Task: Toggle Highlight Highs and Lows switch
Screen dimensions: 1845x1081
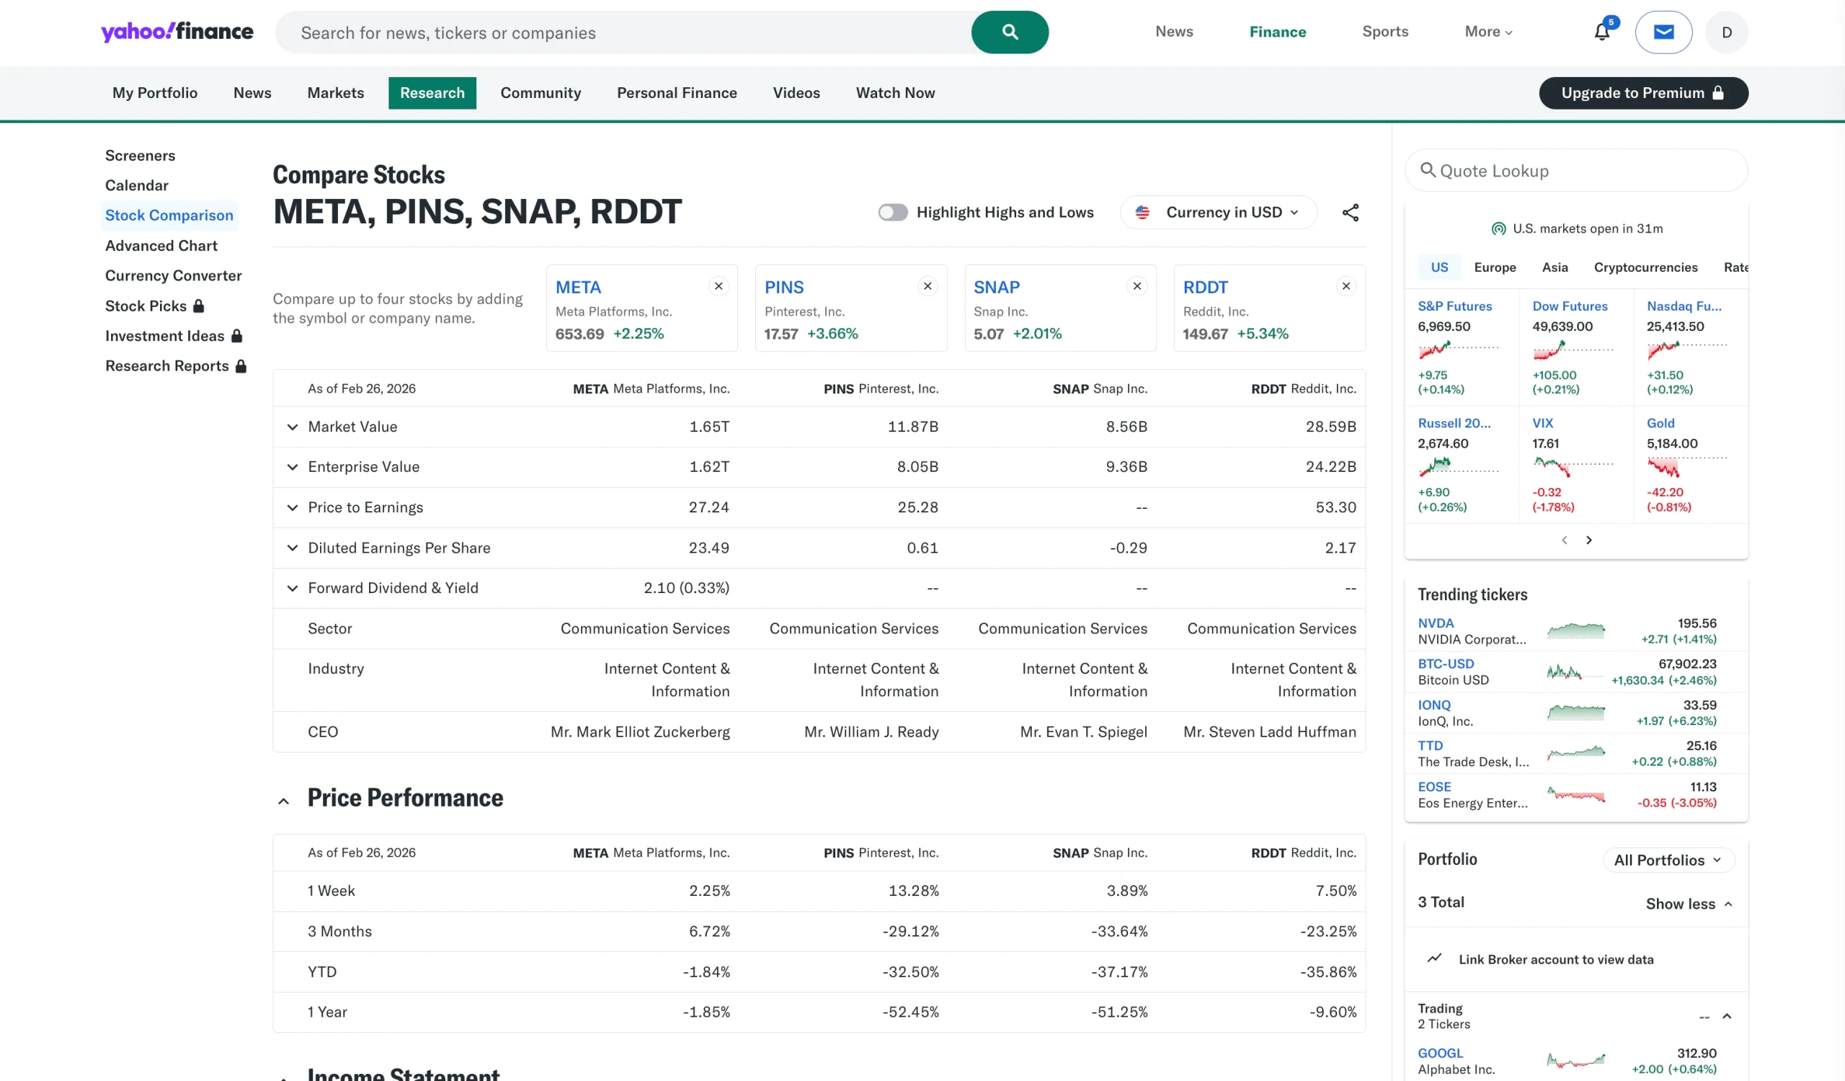Action: coord(892,213)
